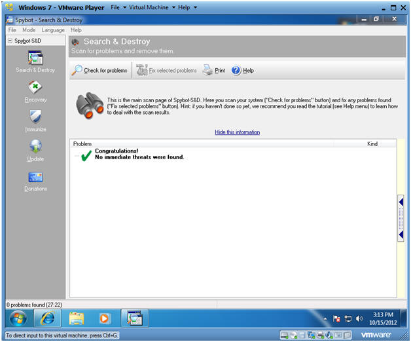Restore down the Spybot window
Screen dimensions: 411x342
(x=376, y=19)
